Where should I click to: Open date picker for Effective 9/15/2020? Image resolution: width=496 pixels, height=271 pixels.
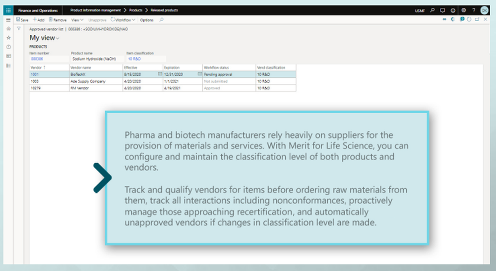point(160,74)
